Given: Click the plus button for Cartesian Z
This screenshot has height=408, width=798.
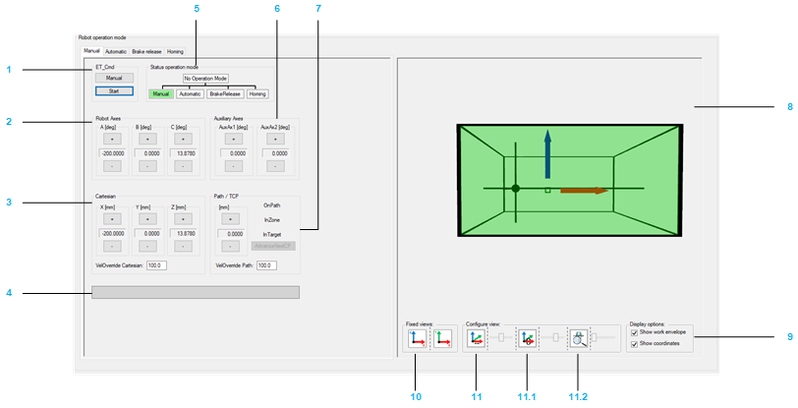Looking at the screenshot, I should click(x=183, y=219).
